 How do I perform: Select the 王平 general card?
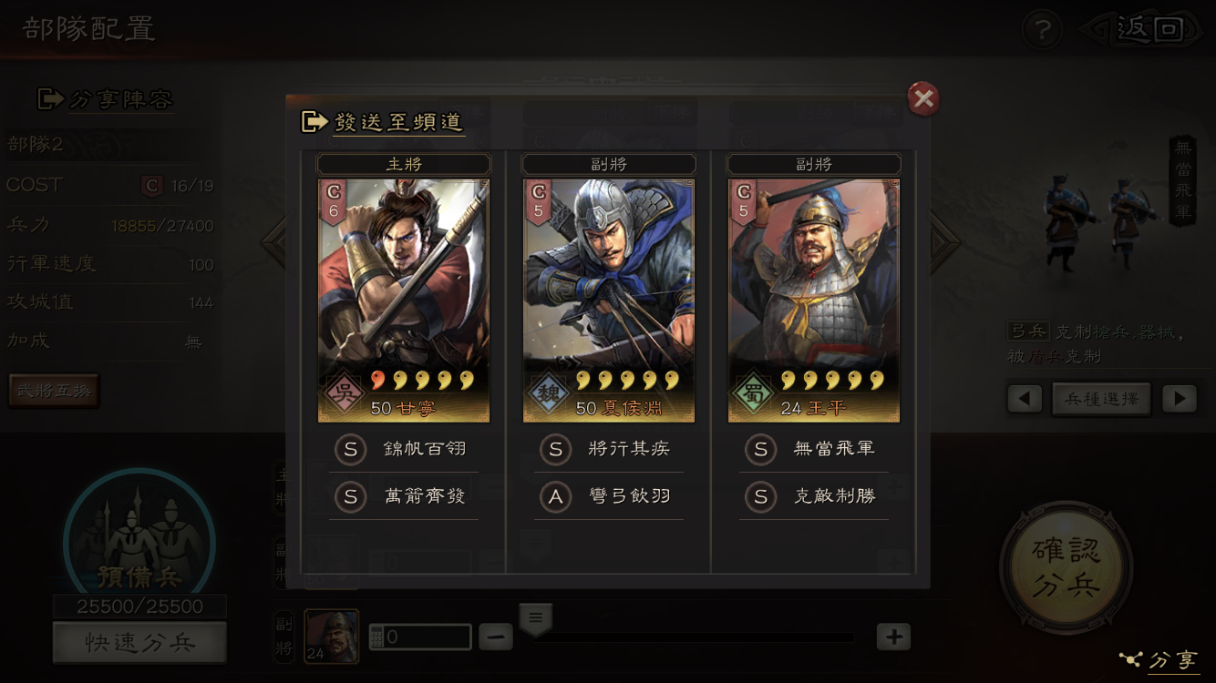pyautogui.click(x=814, y=301)
